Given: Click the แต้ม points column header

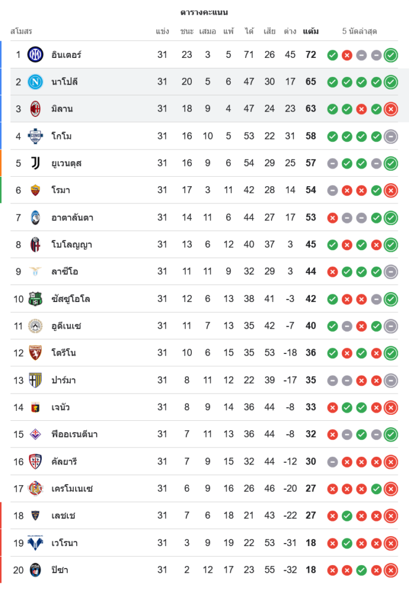Looking at the screenshot, I should coord(311,31).
